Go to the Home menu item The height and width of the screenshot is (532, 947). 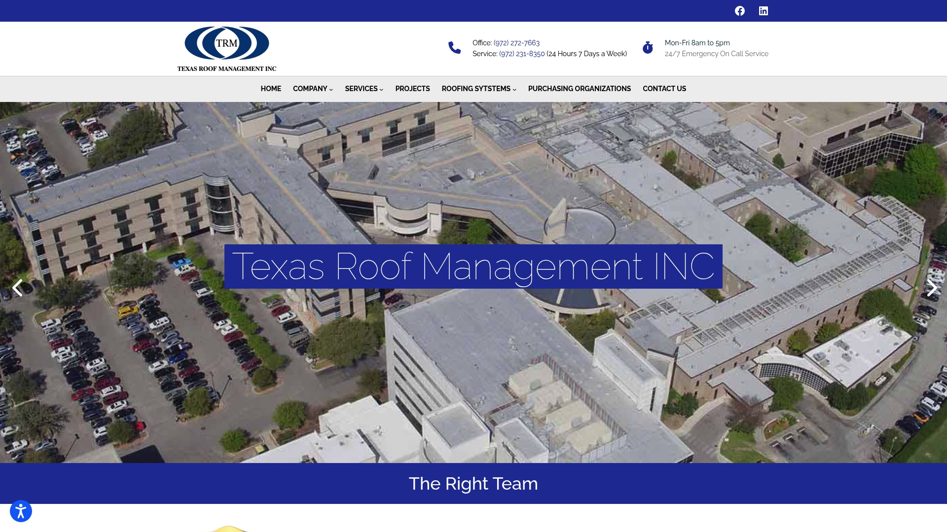click(x=271, y=89)
